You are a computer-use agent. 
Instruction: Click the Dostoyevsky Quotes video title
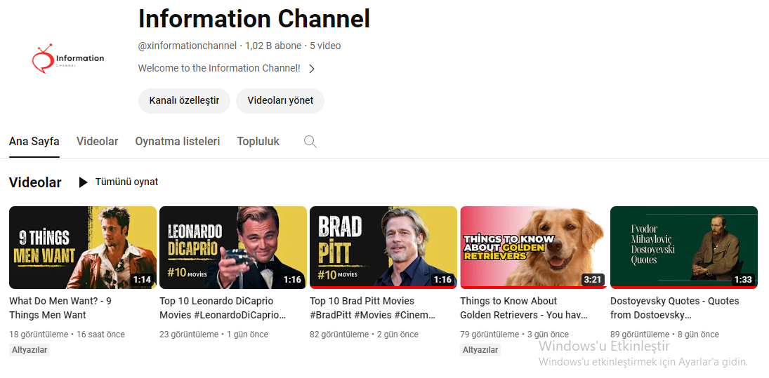tap(674, 308)
